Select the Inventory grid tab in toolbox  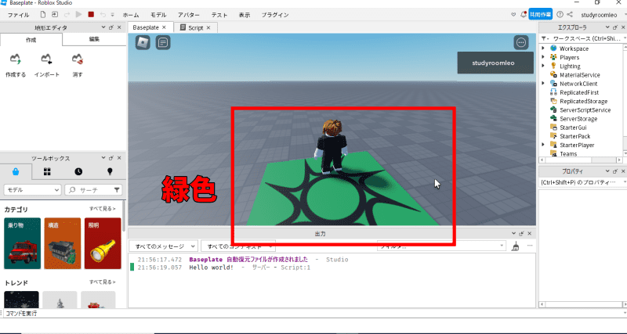pyautogui.click(x=47, y=171)
